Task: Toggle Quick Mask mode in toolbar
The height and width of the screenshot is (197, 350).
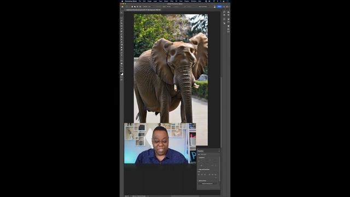Action: (x=121, y=77)
